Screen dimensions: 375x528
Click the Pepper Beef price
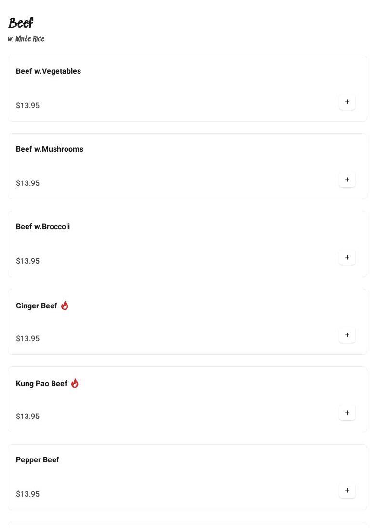pyautogui.click(x=27, y=494)
